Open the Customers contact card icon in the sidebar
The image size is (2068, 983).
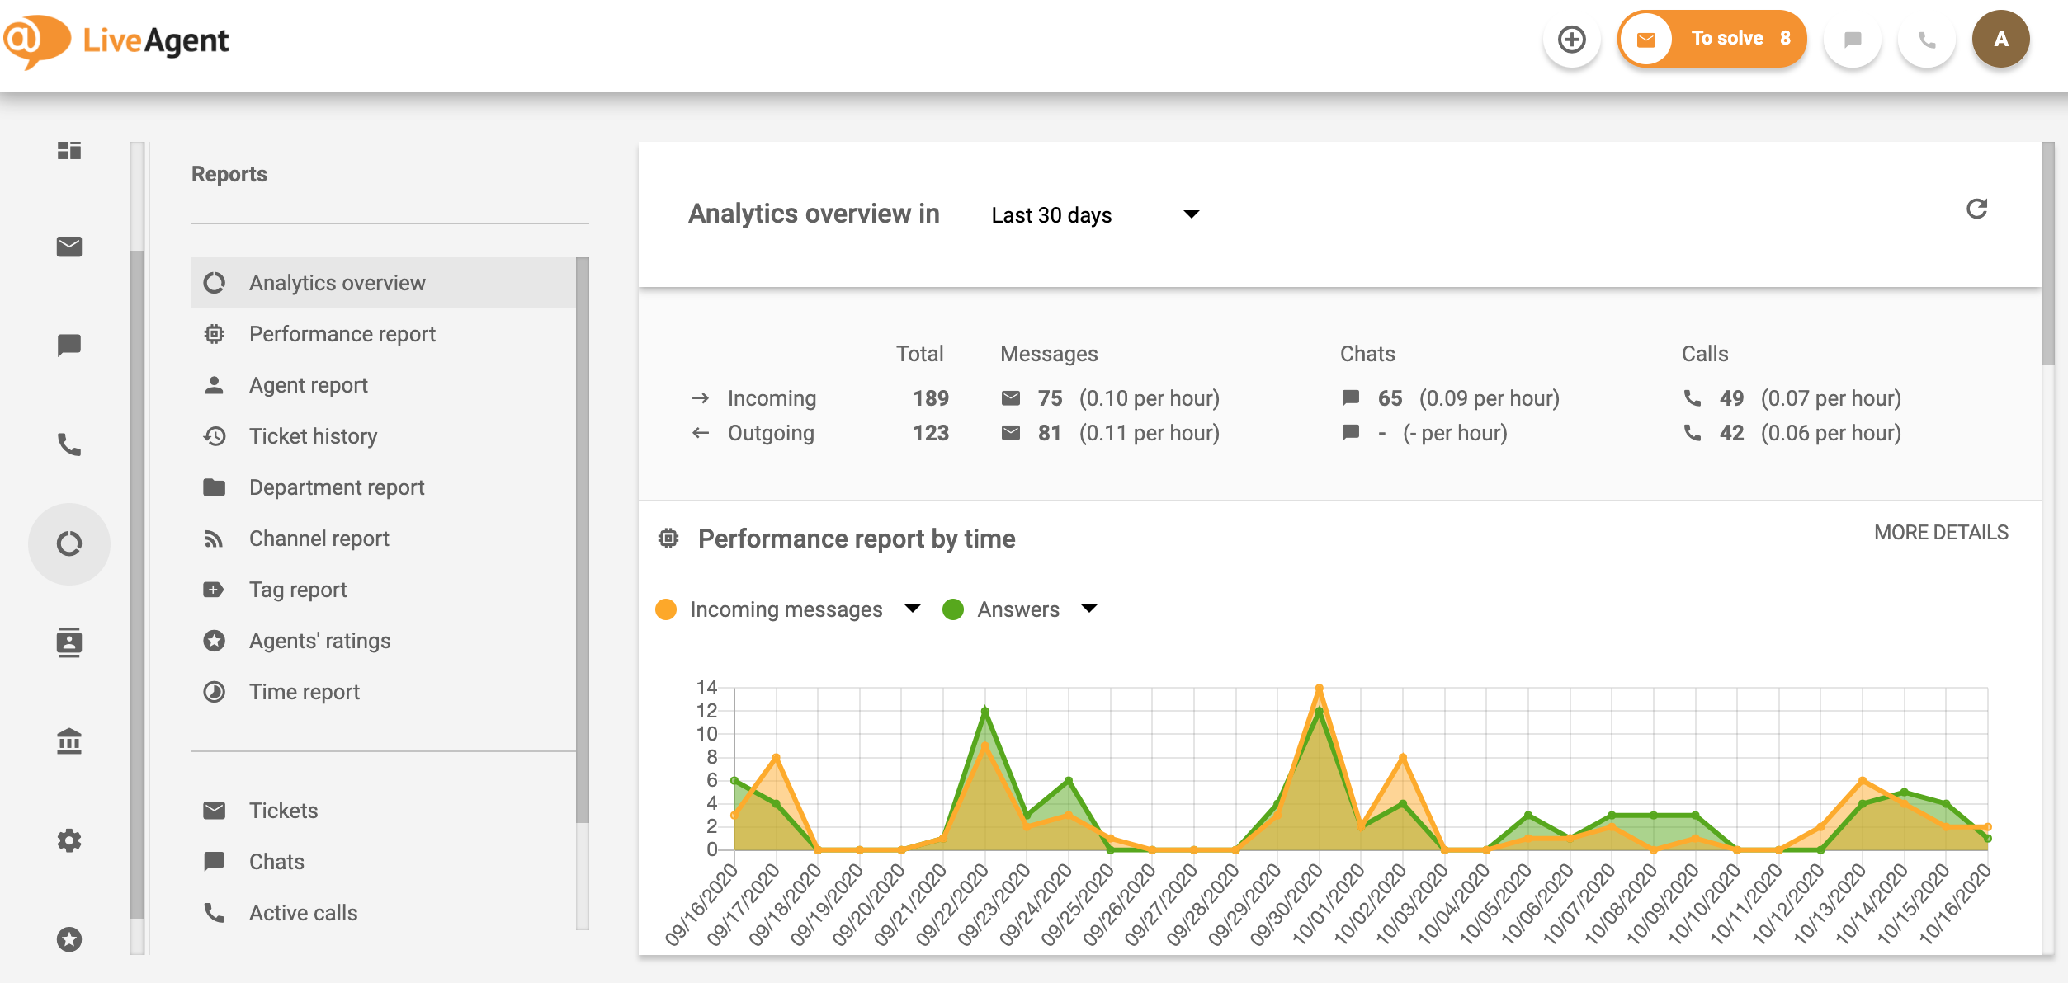[x=70, y=642]
